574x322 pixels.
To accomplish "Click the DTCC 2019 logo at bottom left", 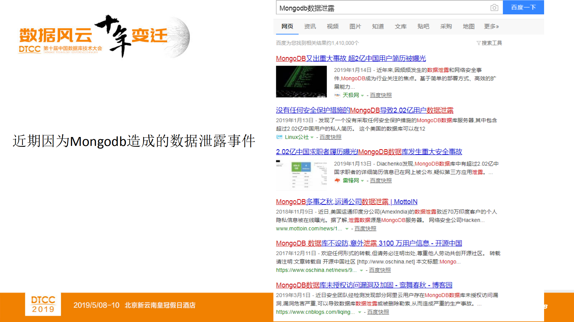I will 42,304.
